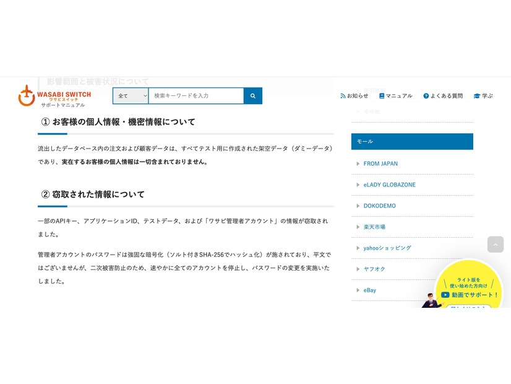
Task: Click the RSS icon beside お知らせ
Action: (343, 96)
